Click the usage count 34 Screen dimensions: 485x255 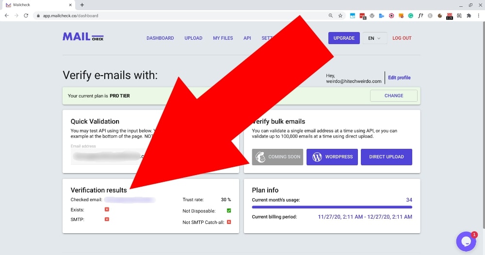[x=409, y=200]
